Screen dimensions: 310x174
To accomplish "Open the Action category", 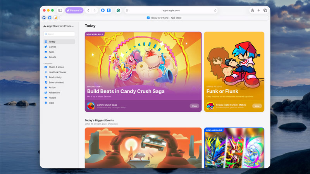I will click(59, 87).
